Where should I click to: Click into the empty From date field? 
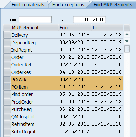(x=35, y=20)
